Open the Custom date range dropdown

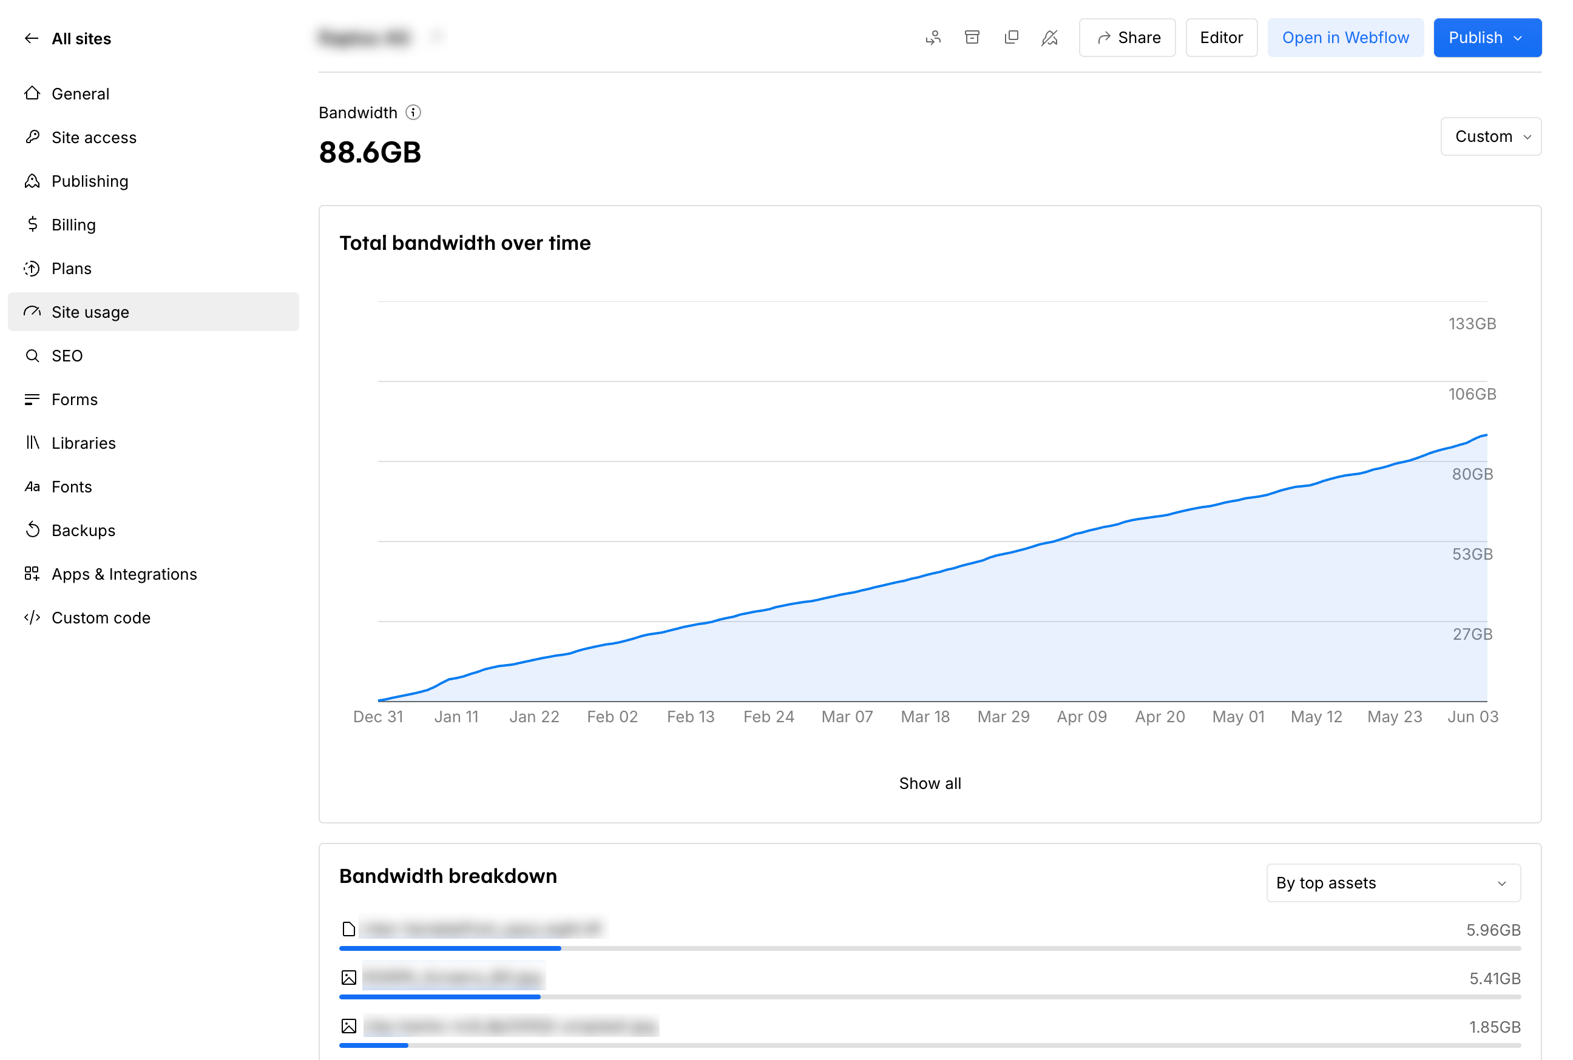pyautogui.click(x=1490, y=136)
